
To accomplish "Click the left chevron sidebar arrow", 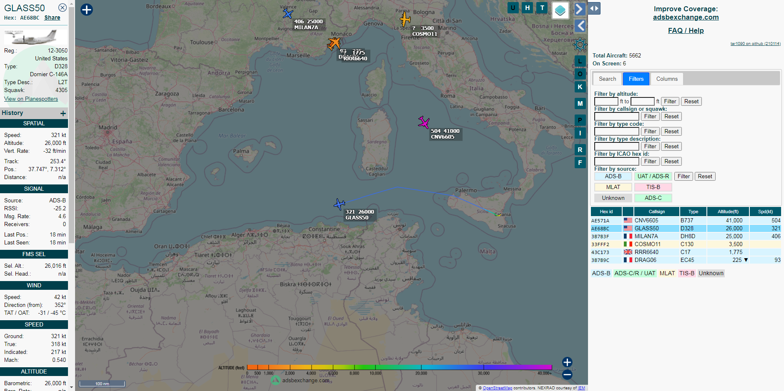I will 580,26.
